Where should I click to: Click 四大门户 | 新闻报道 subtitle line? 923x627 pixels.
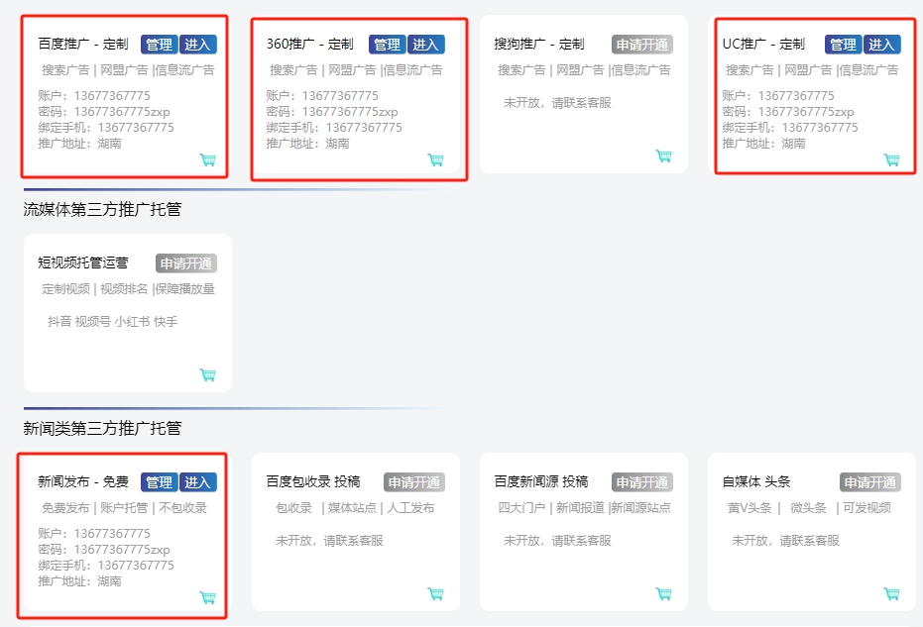pos(584,507)
